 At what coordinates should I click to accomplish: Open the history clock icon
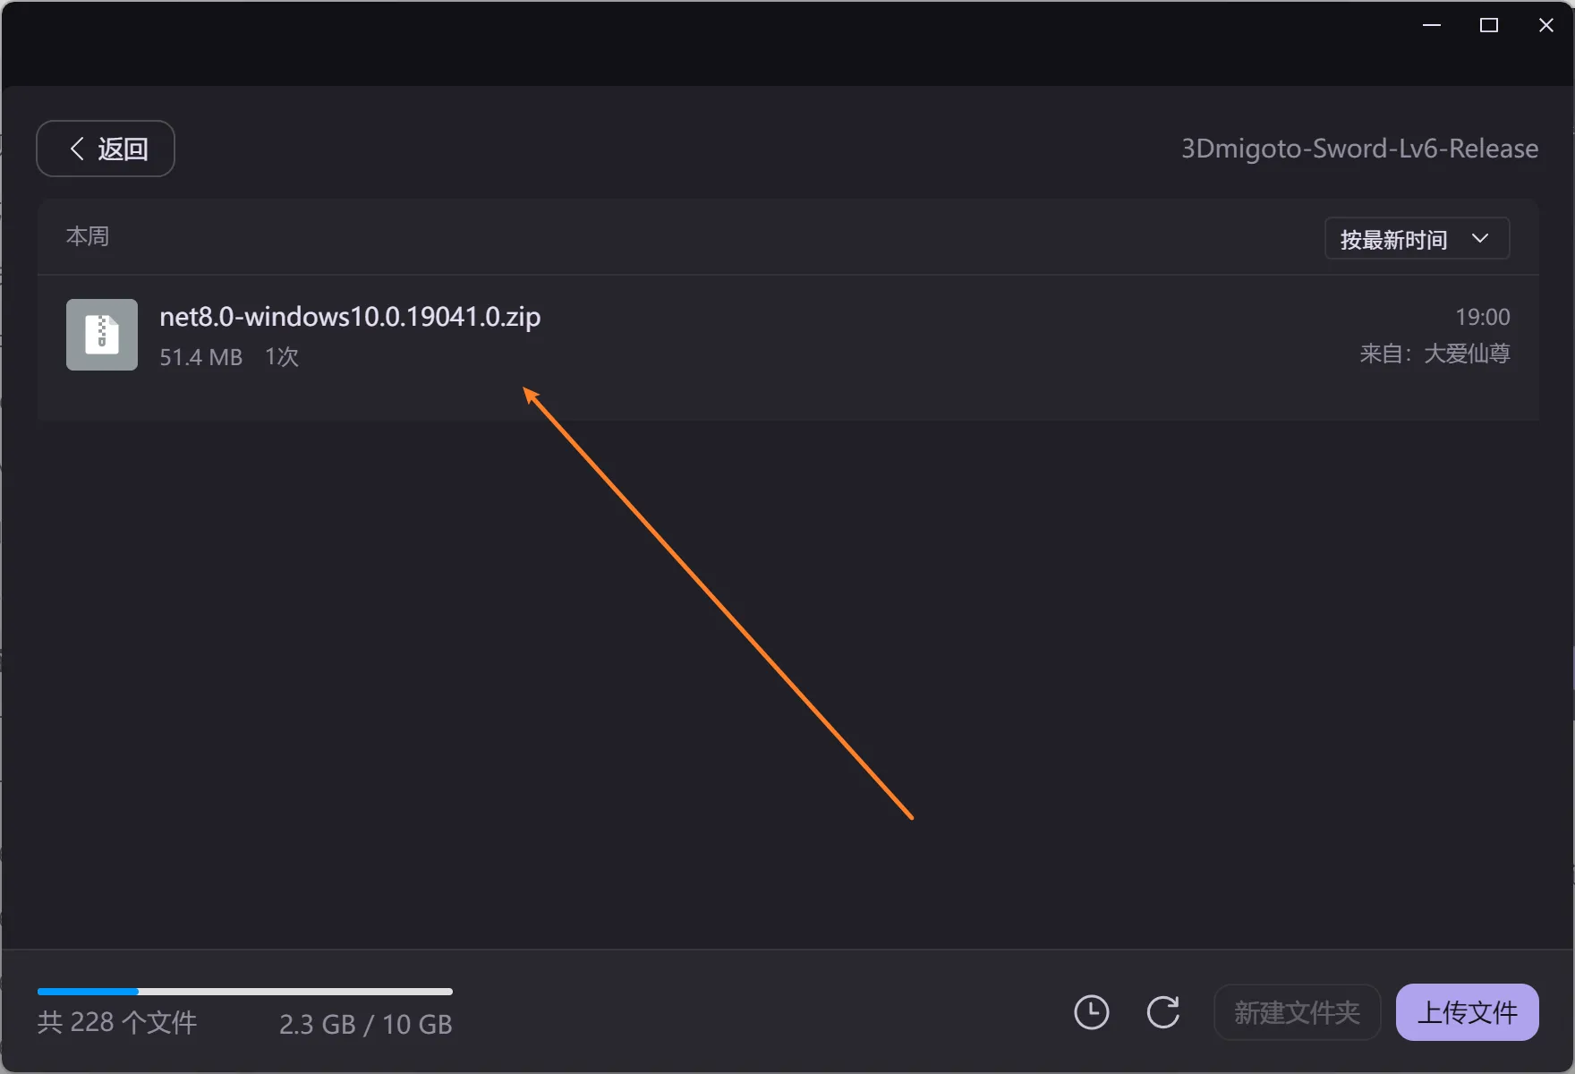point(1091,1012)
